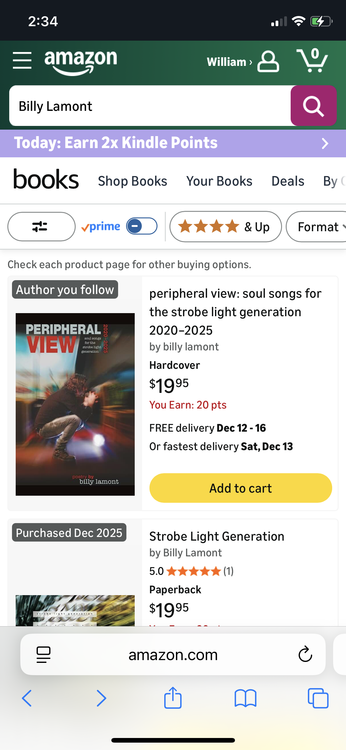Open the filter sliders button
The height and width of the screenshot is (750, 346).
[x=41, y=227]
